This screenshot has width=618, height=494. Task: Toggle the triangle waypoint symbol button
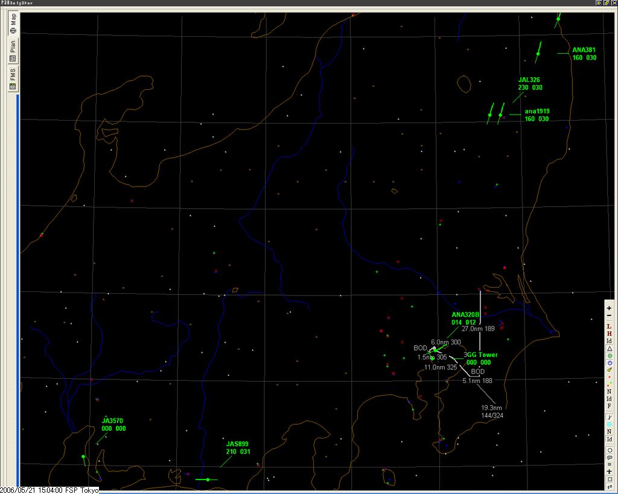(x=610, y=348)
